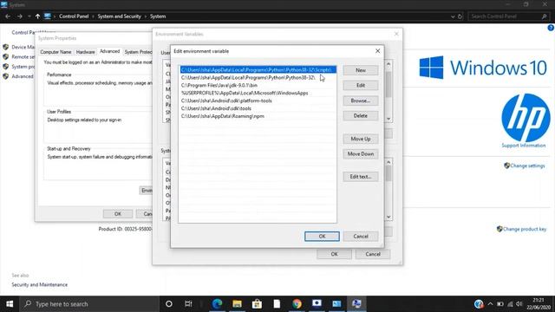Click the system variables scrollbar up arrow
The image size is (555, 312).
(388, 162)
